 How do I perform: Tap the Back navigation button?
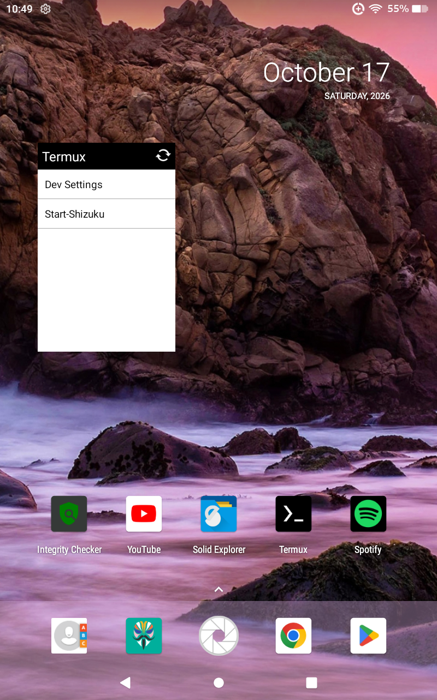coord(125,682)
